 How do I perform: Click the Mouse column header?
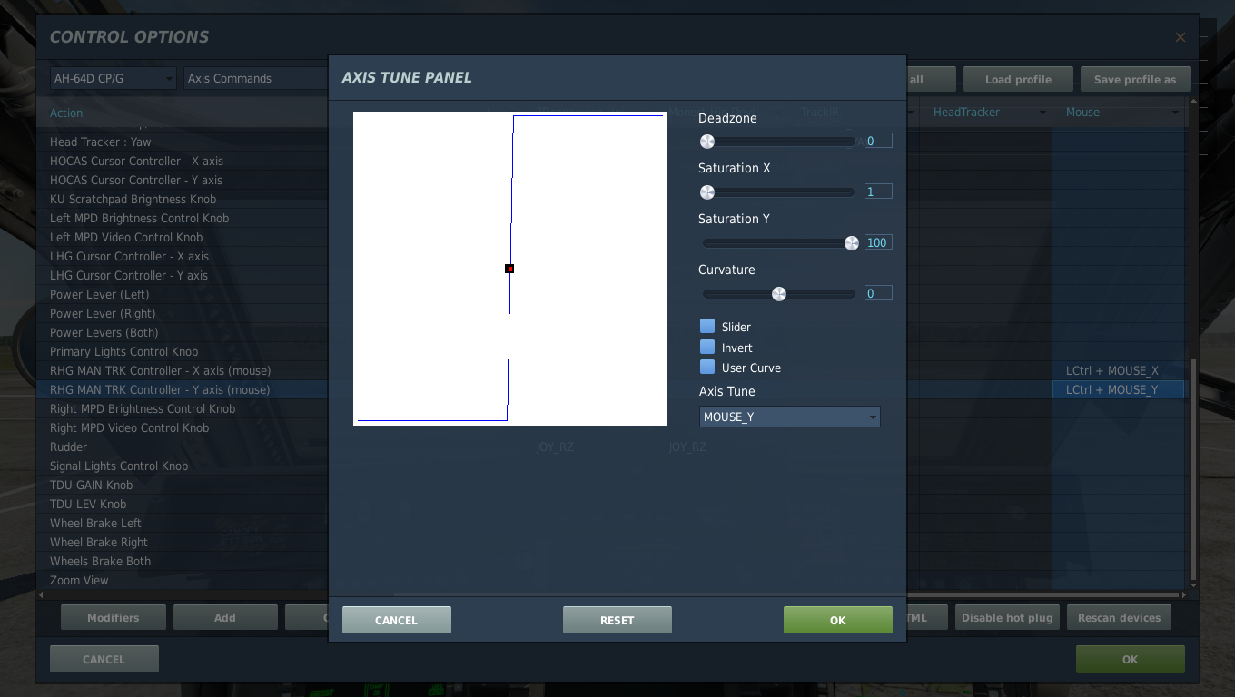tap(1121, 113)
